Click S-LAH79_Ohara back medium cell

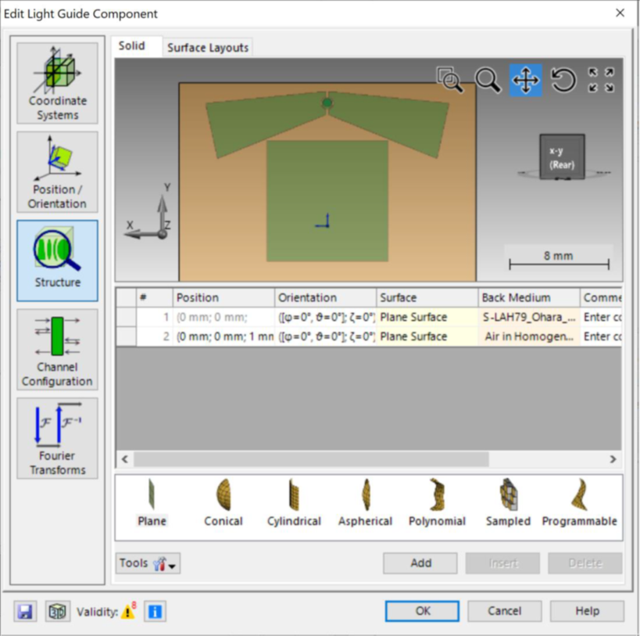[x=529, y=317]
